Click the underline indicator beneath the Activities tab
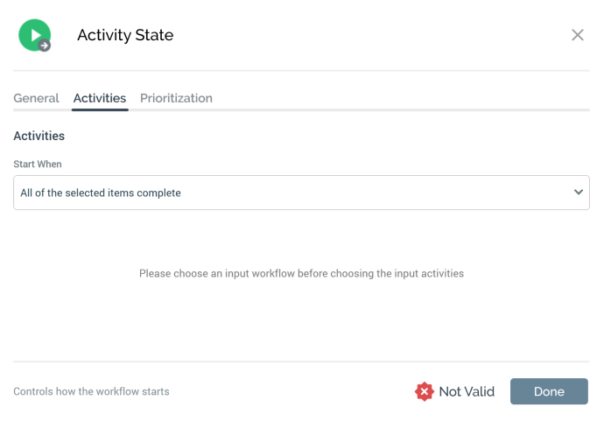The image size is (604, 428). coord(100,109)
